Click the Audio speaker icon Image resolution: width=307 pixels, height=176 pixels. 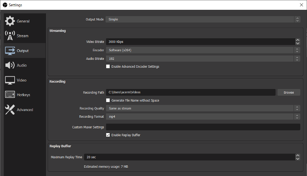(10, 65)
